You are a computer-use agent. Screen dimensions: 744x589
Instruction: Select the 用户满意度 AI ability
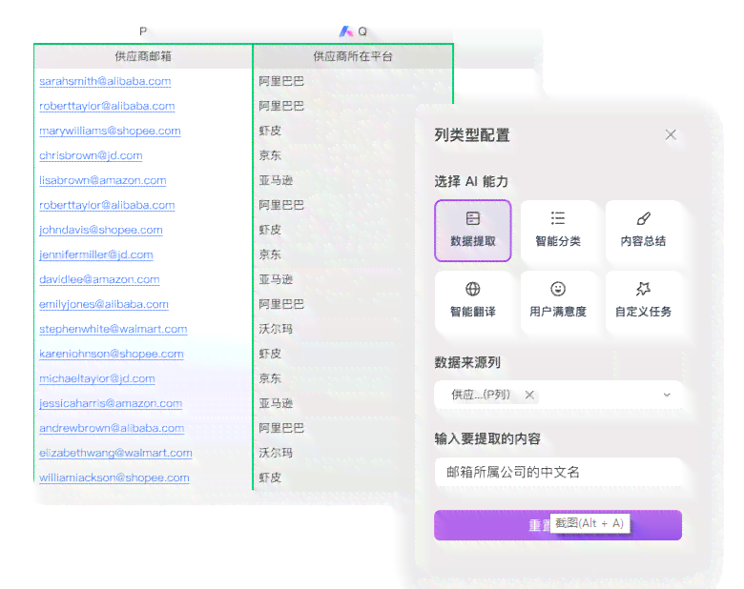558,301
